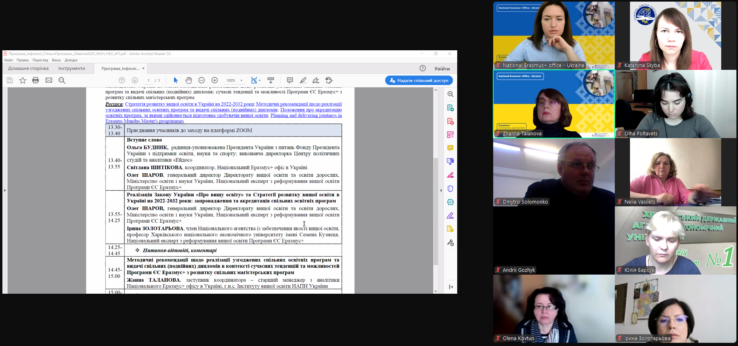Activate the hand pan tool
The image size is (738, 346).
pos(188,80)
